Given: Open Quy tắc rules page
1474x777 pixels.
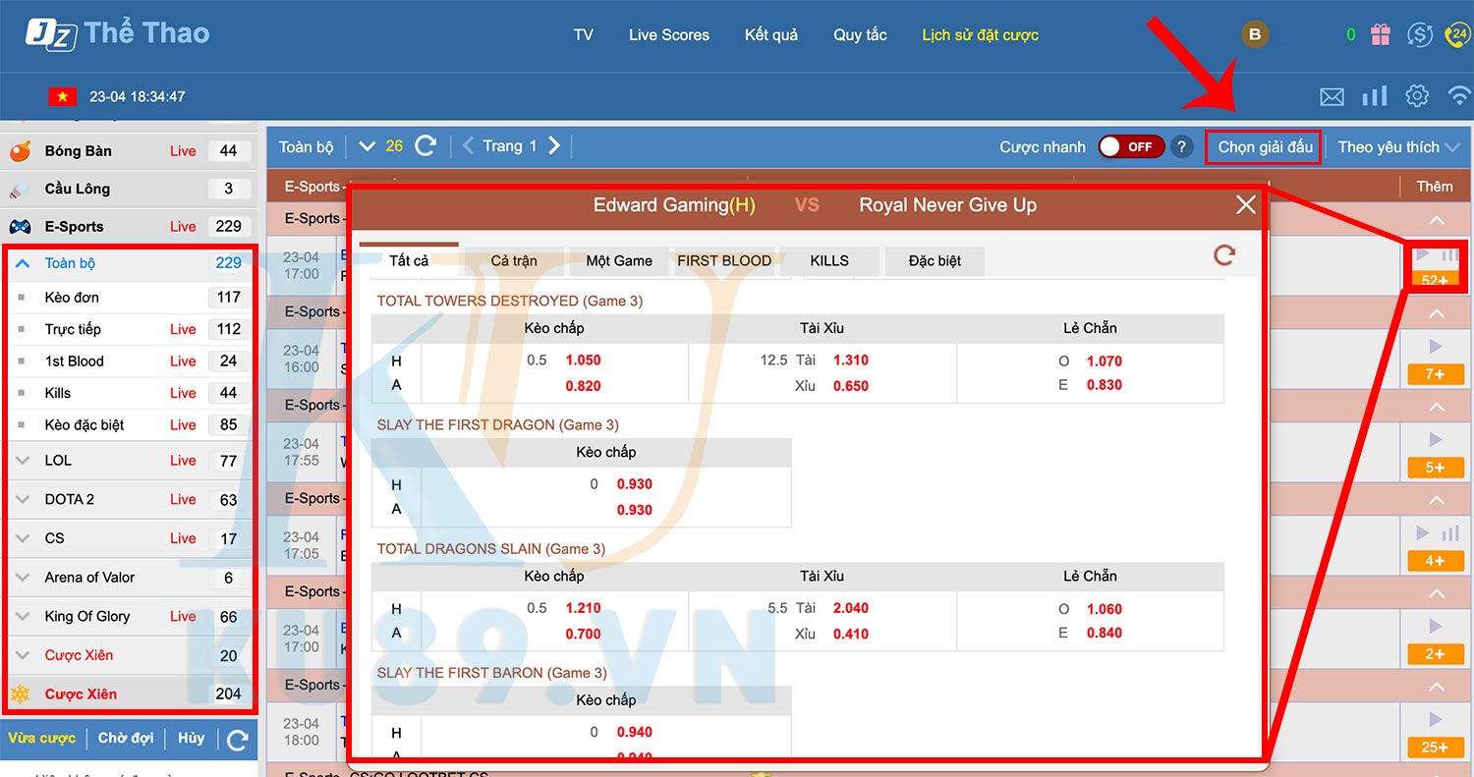Looking at the screenshot, I should [861, 35].
